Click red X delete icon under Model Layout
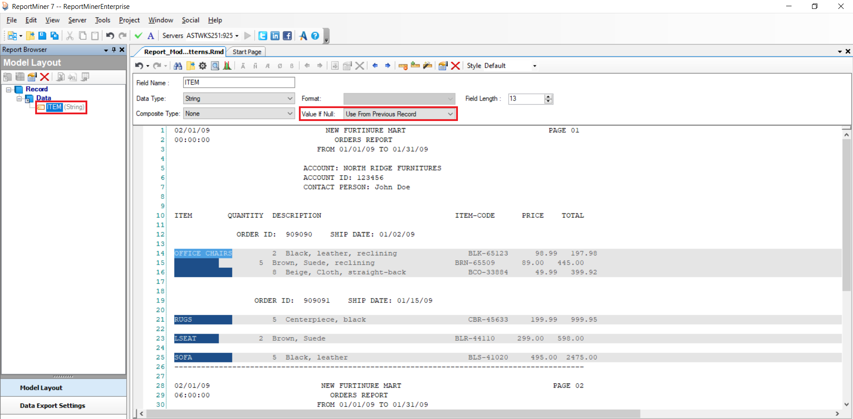The width and height of the screenshot is (853, 419). (45, 77)
